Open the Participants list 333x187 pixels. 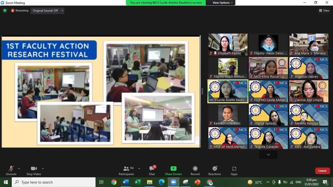point(126,170)
